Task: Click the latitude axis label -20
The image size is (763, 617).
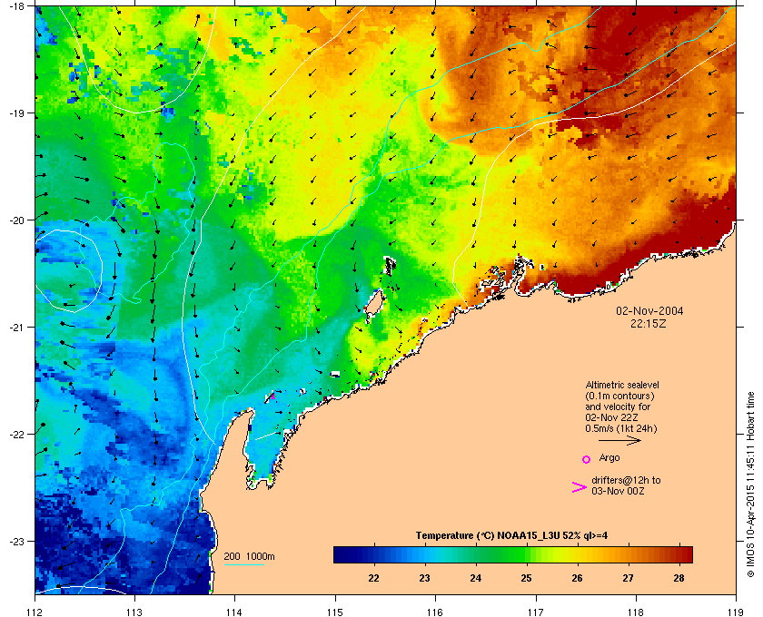Action: pyautogui.click(x=17, y=220)
